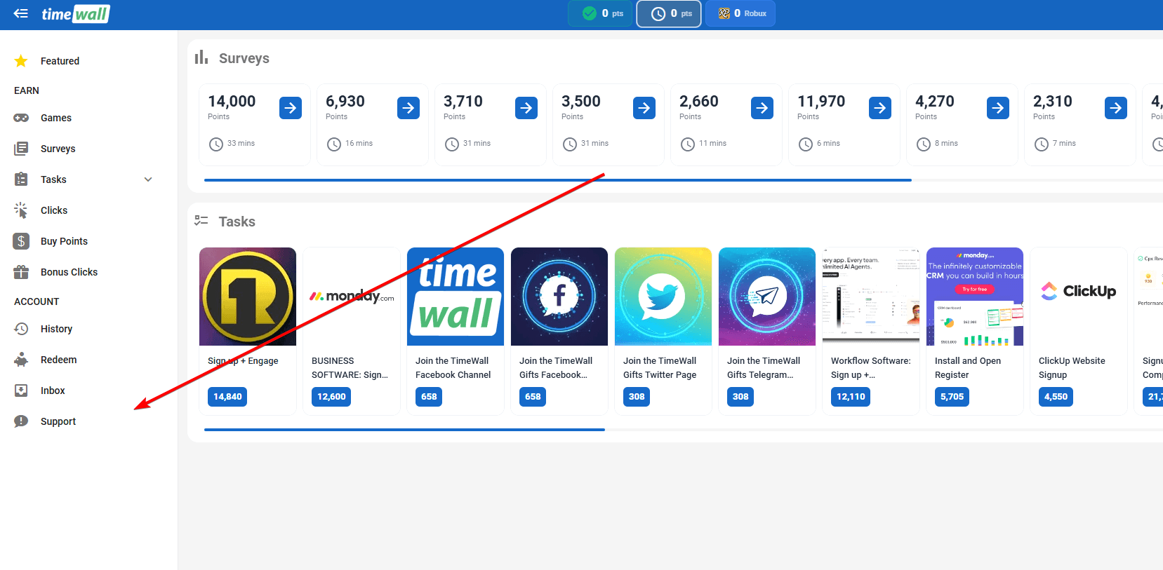
Task: Select the Featured star icon
Action: click(x=21, y=61)
